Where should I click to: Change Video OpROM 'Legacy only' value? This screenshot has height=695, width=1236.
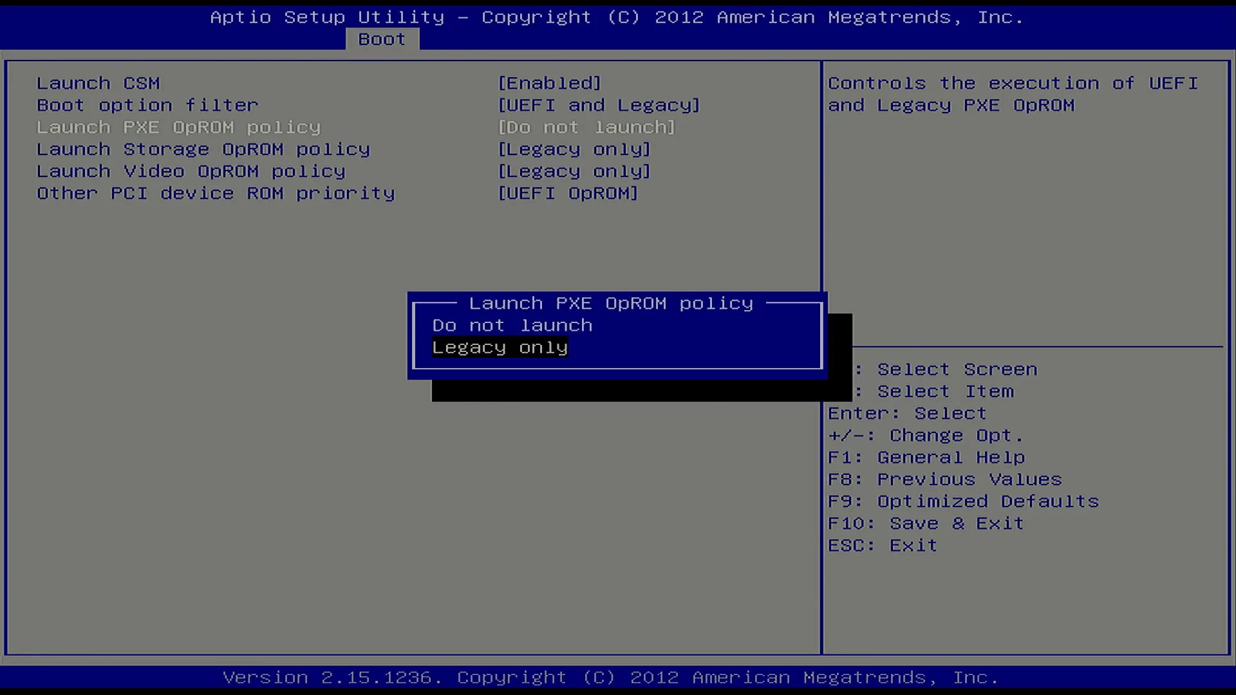[574, 171]
